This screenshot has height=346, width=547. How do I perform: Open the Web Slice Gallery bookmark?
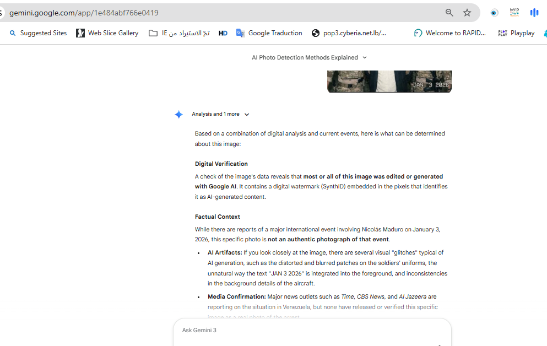pos(107,33)
